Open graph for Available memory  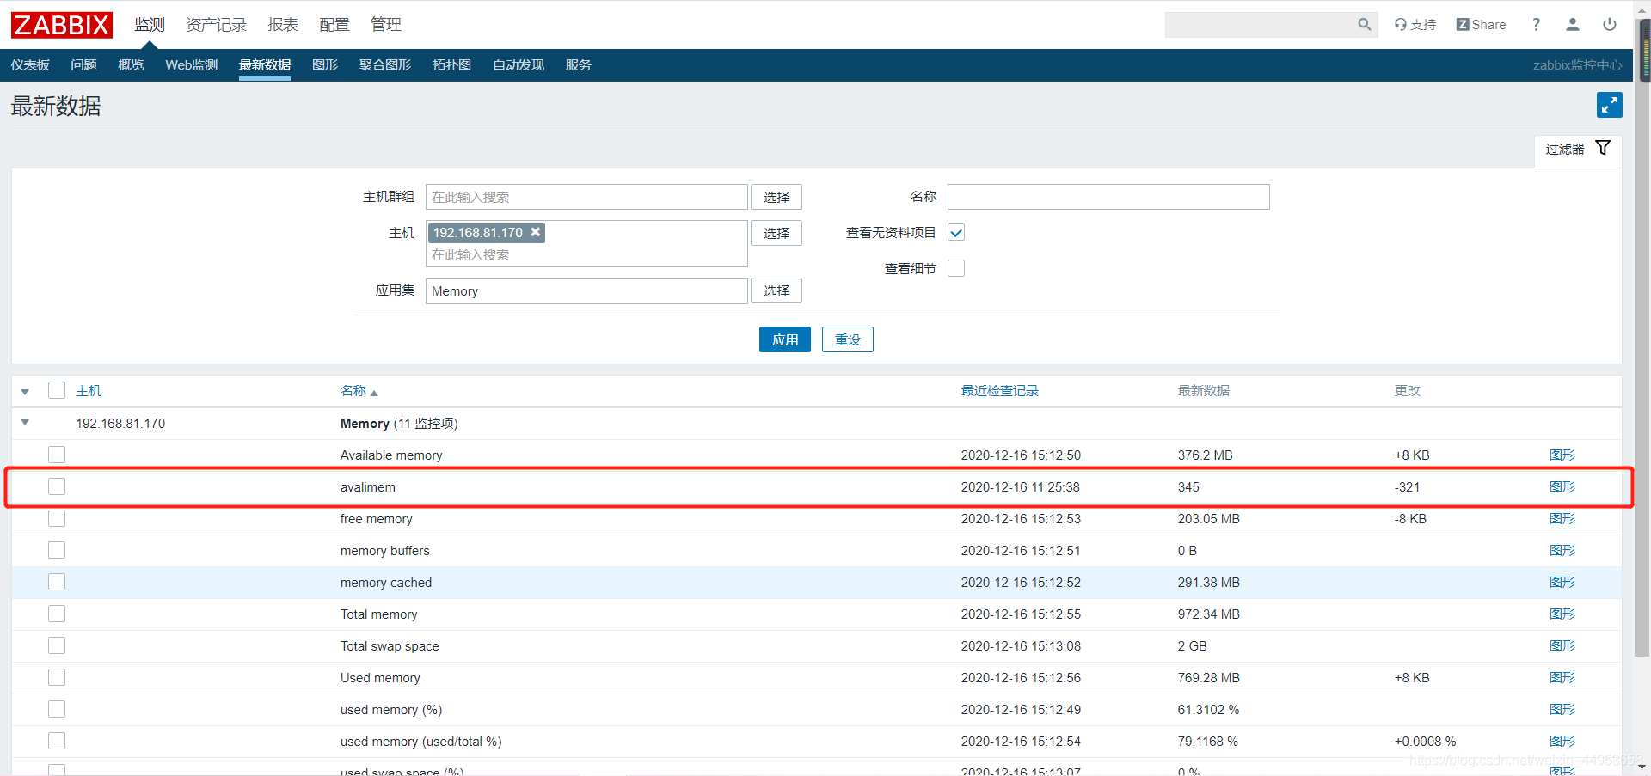(1562, 455)
